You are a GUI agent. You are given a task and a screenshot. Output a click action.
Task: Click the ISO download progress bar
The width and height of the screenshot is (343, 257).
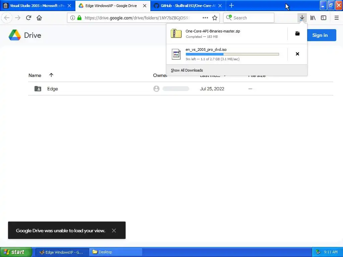click(232, 54)
